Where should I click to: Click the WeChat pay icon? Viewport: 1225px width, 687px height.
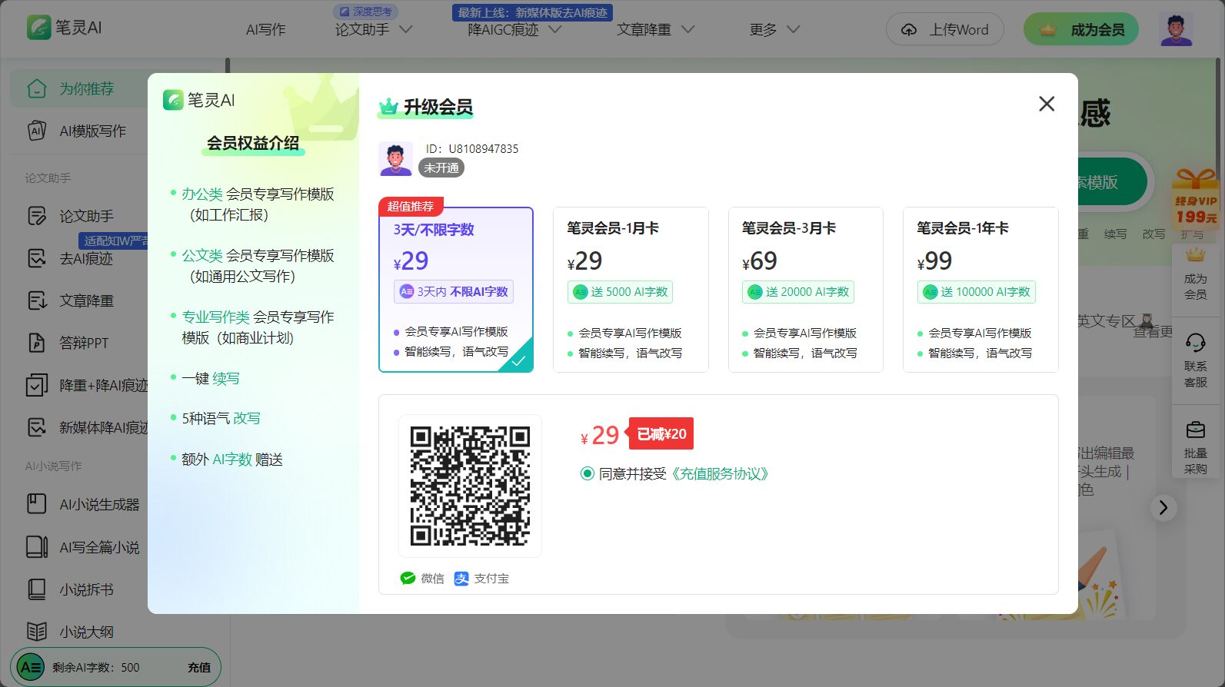408,579
